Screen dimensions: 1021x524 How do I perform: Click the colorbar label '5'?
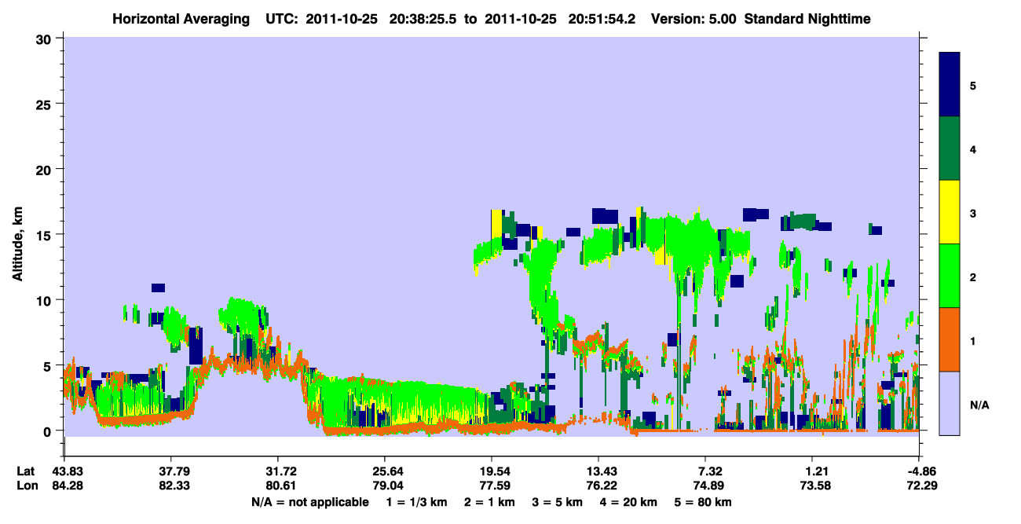972,85
